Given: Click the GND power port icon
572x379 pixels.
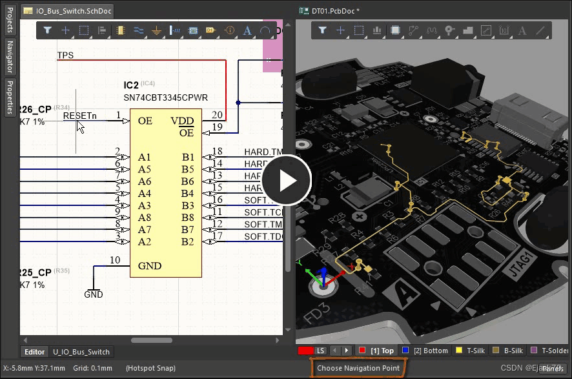Looking at the screenshot, I should tap(156, 30).
